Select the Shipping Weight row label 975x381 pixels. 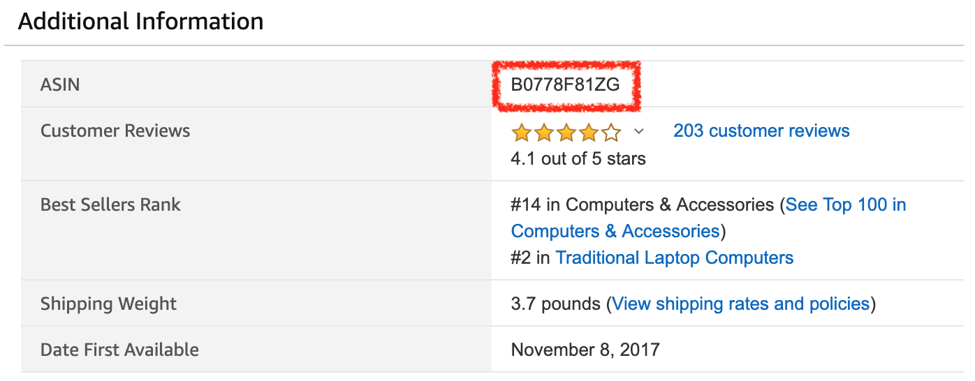tap(108, 304)
